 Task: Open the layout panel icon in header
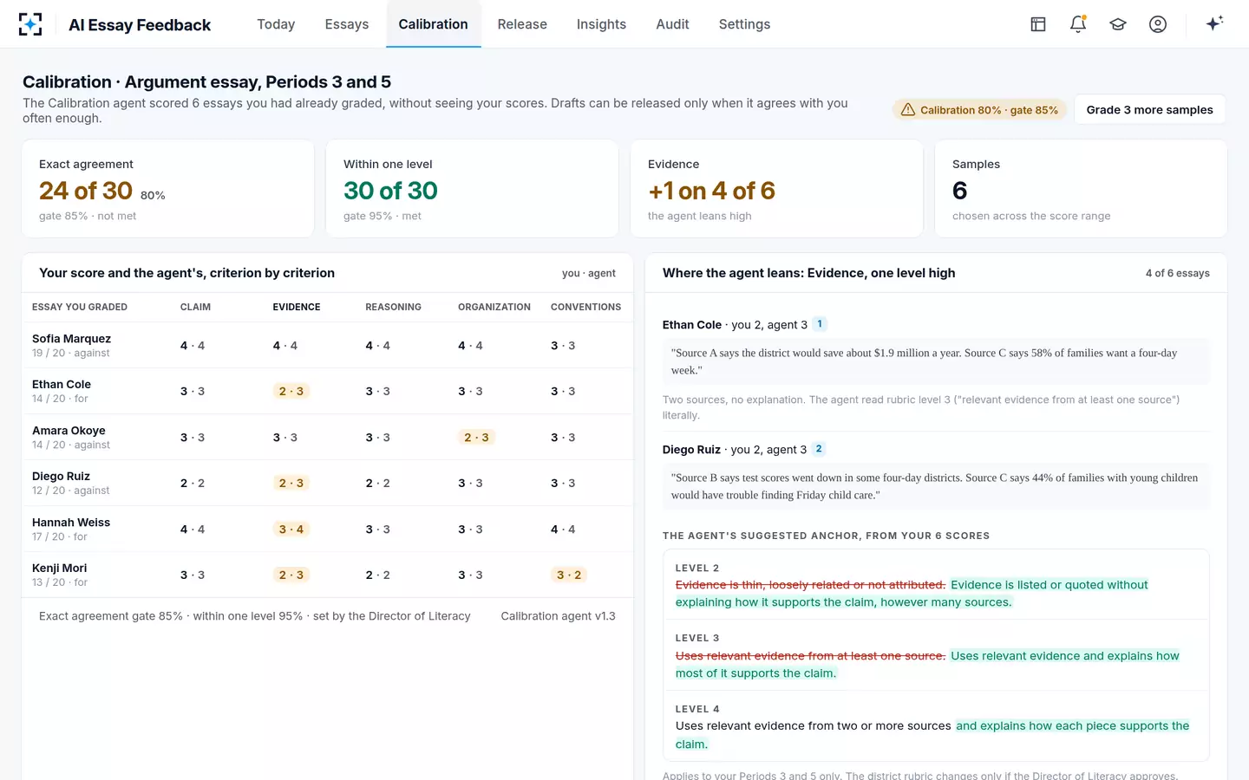coord(1038,24)
